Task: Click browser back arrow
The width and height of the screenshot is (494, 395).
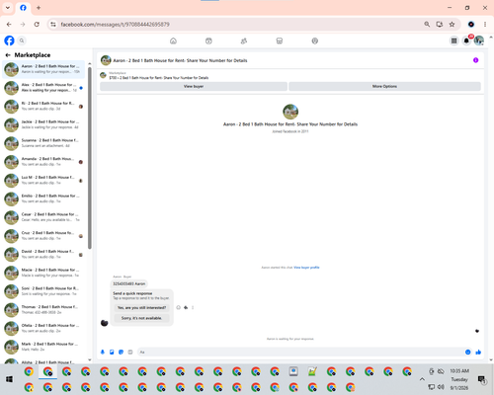Action: point(9,25)
